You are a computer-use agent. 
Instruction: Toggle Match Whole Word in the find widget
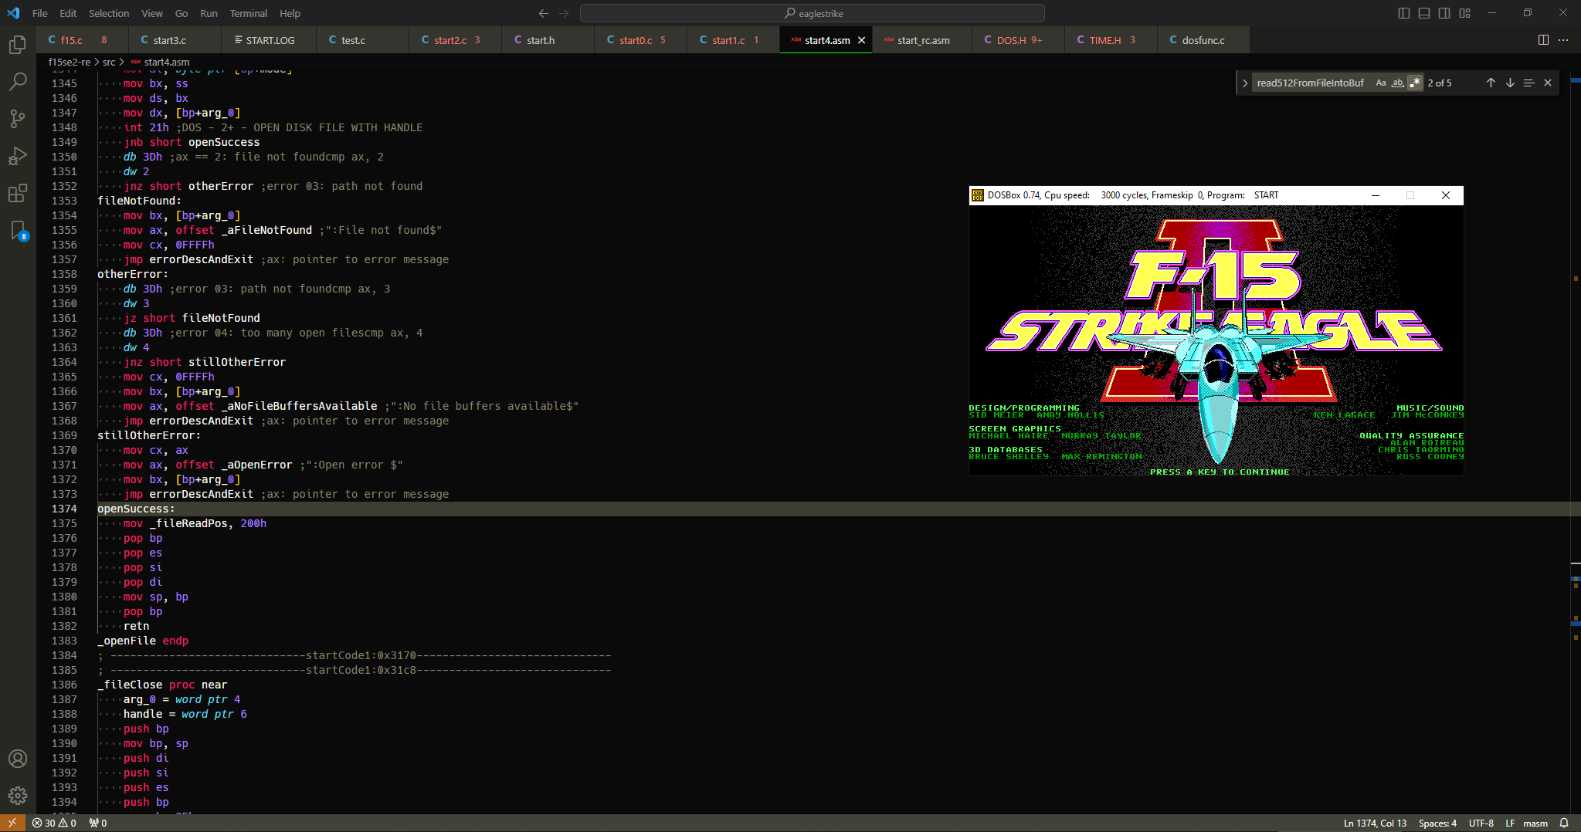[1398, 83]
